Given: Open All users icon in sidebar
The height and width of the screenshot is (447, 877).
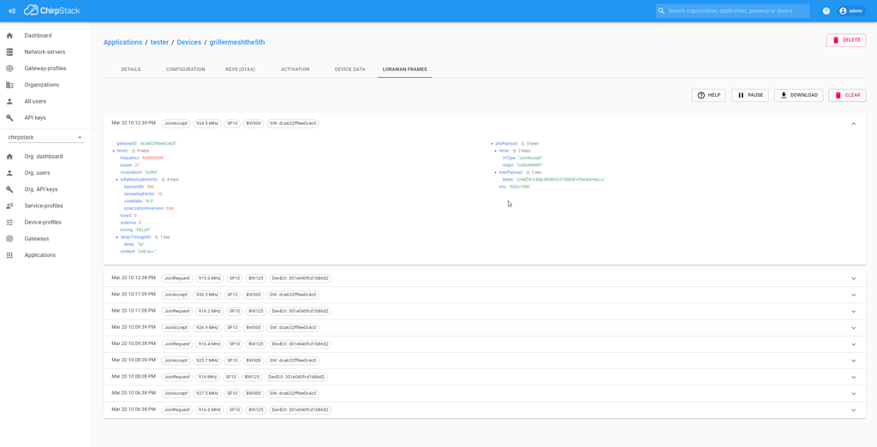Looking at the screenshot, I should point(9,102).
